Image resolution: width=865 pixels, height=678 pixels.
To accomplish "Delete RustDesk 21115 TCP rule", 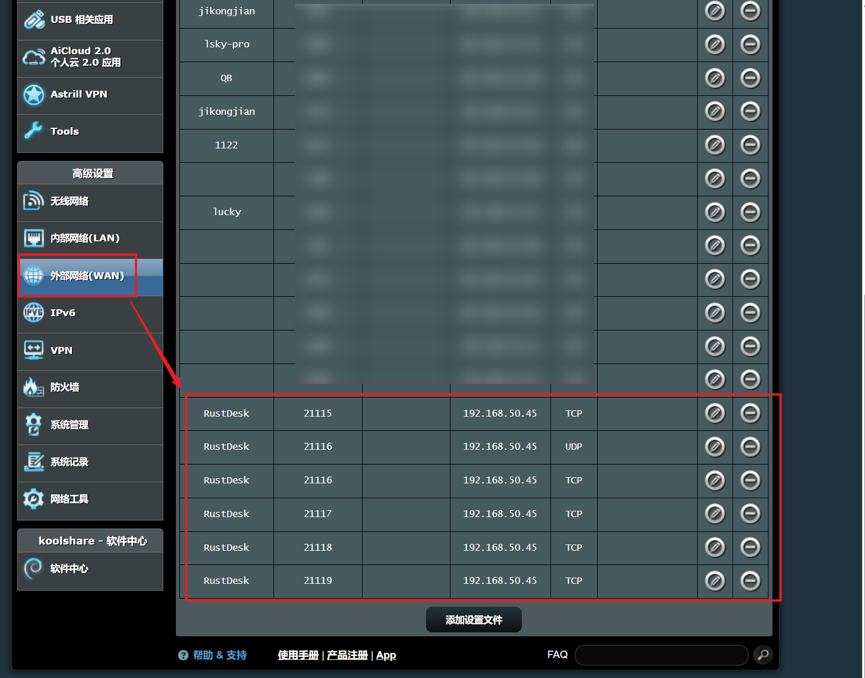I will [x=750, y=413].
